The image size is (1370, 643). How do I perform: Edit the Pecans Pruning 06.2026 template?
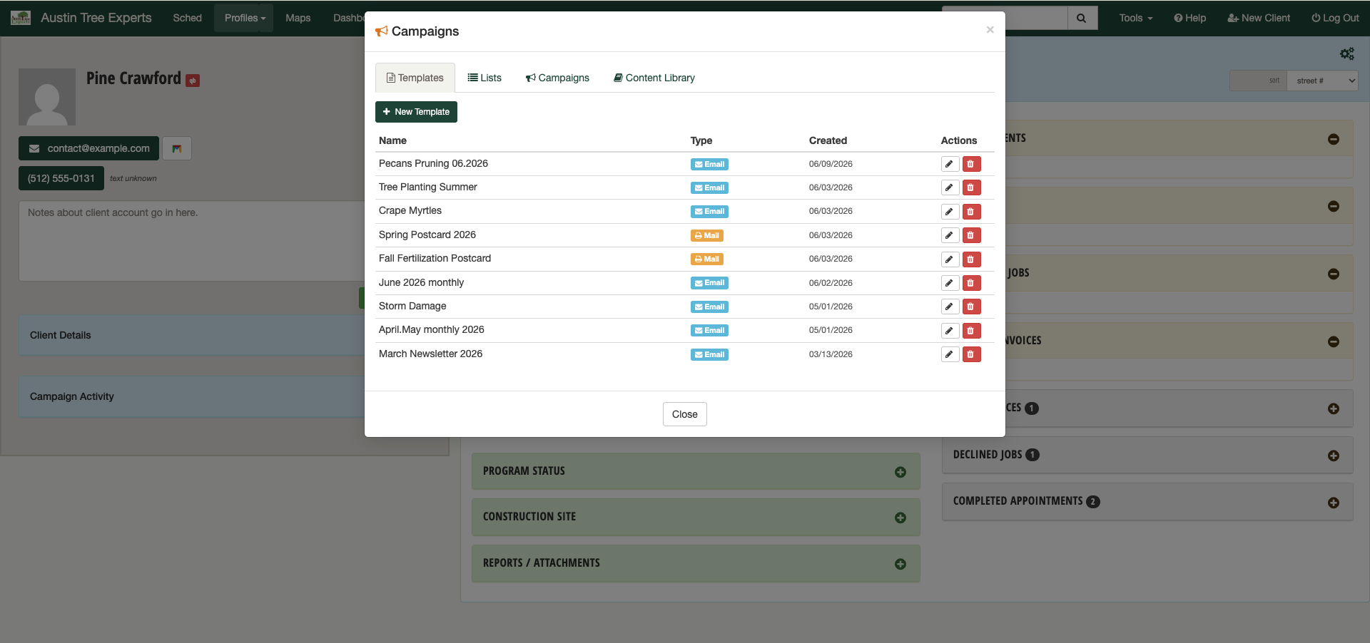coord(950,164)
